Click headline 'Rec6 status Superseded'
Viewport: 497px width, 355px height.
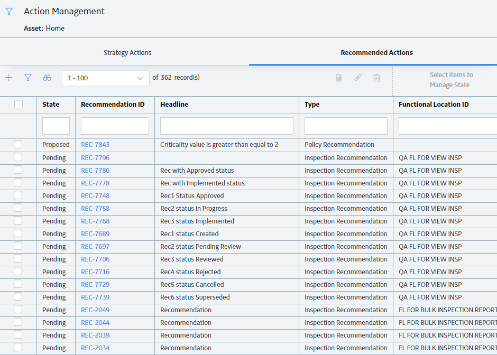tap(195, 297)
